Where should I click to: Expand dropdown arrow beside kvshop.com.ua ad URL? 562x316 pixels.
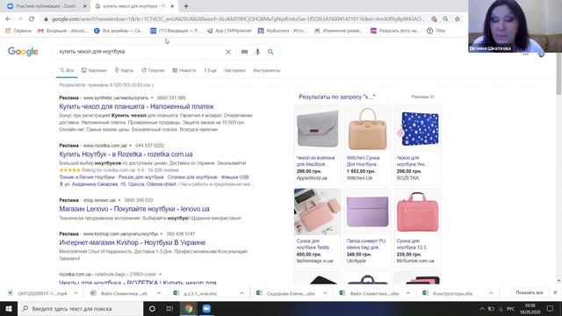pyautogui.click(x=162, y=234)
